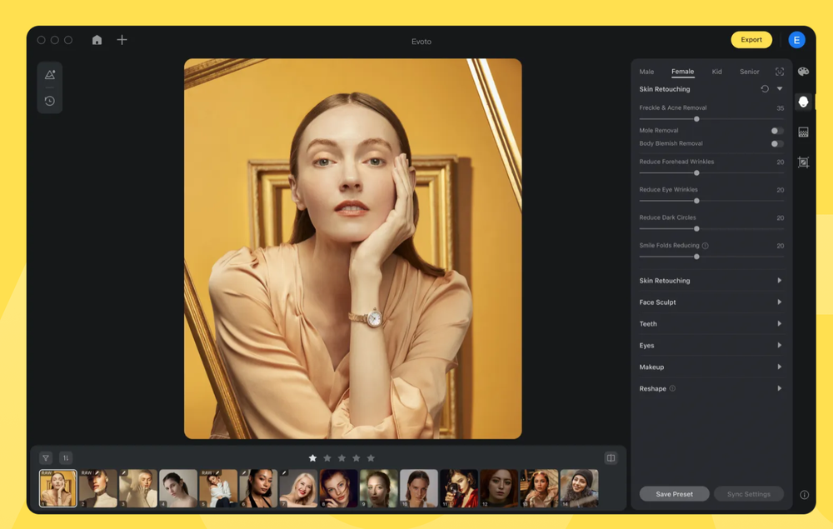Select filmstrip thumbnail number 11
The width and height of the screenshot is (833, 529).
(459, 488)
